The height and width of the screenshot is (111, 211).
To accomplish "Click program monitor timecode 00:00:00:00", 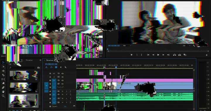I will [114, 46].
